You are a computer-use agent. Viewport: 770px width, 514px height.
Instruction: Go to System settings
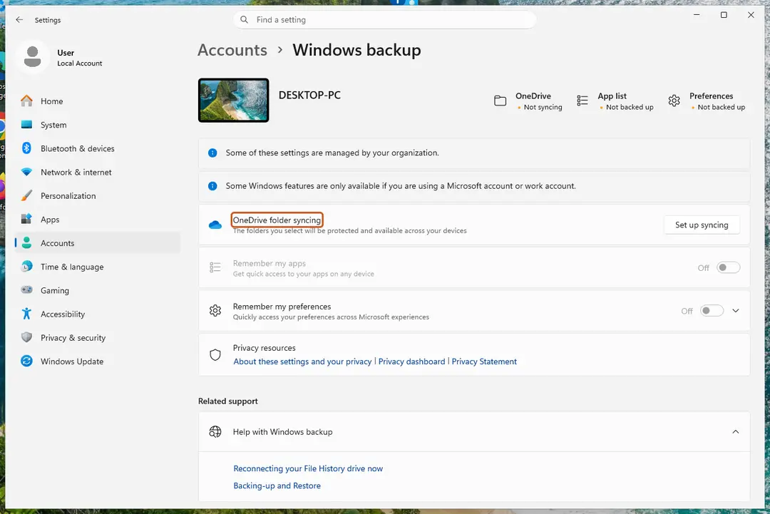coord(98,125)
